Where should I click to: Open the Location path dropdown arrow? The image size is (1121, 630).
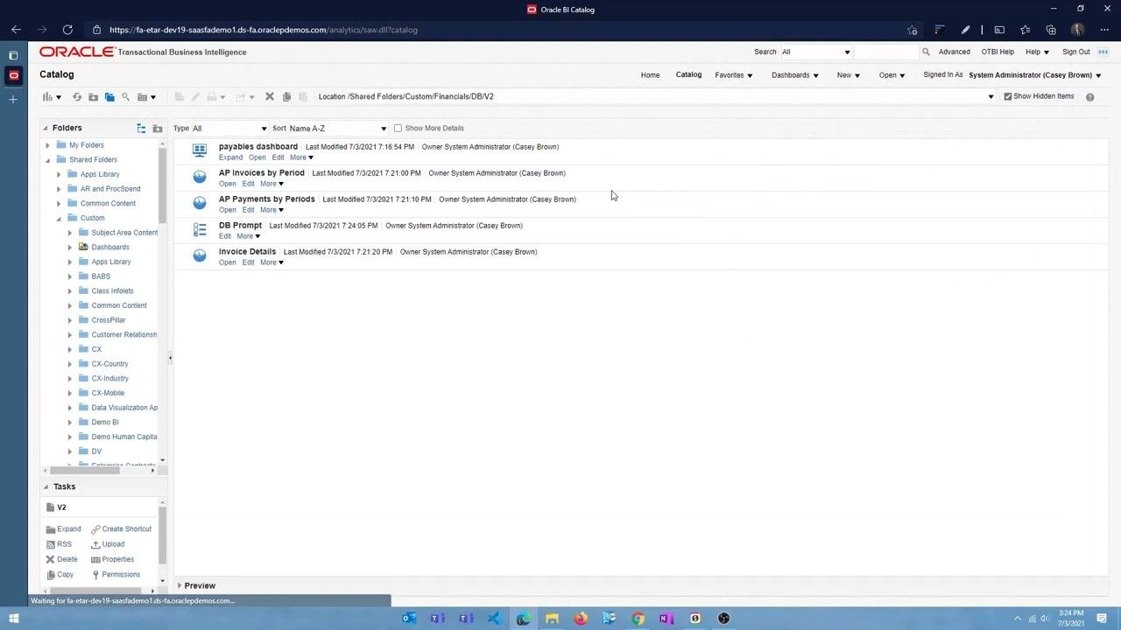pyautogui.click(x=991, y=96)
